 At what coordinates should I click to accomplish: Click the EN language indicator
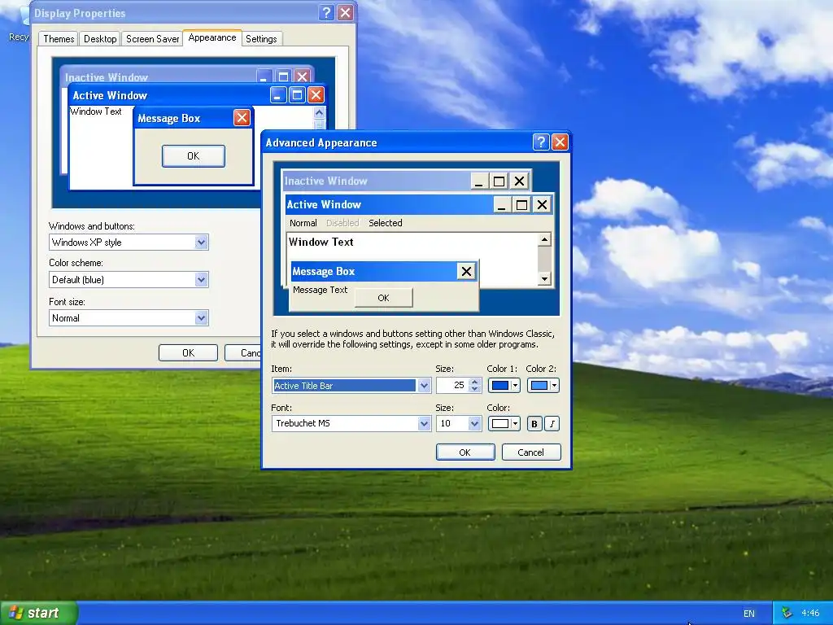point(749,614)
